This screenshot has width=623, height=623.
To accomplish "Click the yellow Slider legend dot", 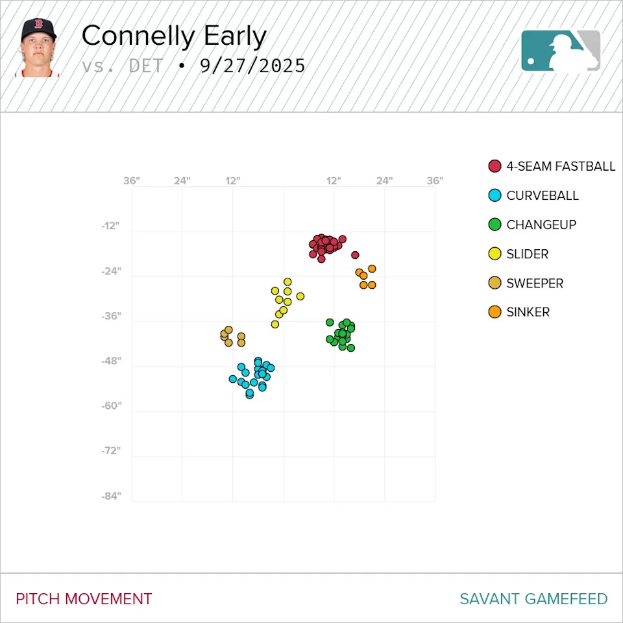I will pos(495,254).
